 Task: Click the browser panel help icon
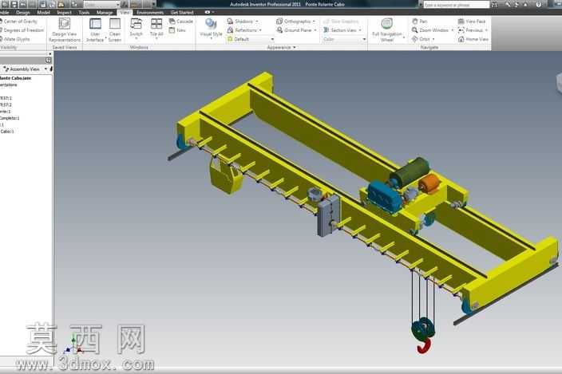click(x=49, y=60)
